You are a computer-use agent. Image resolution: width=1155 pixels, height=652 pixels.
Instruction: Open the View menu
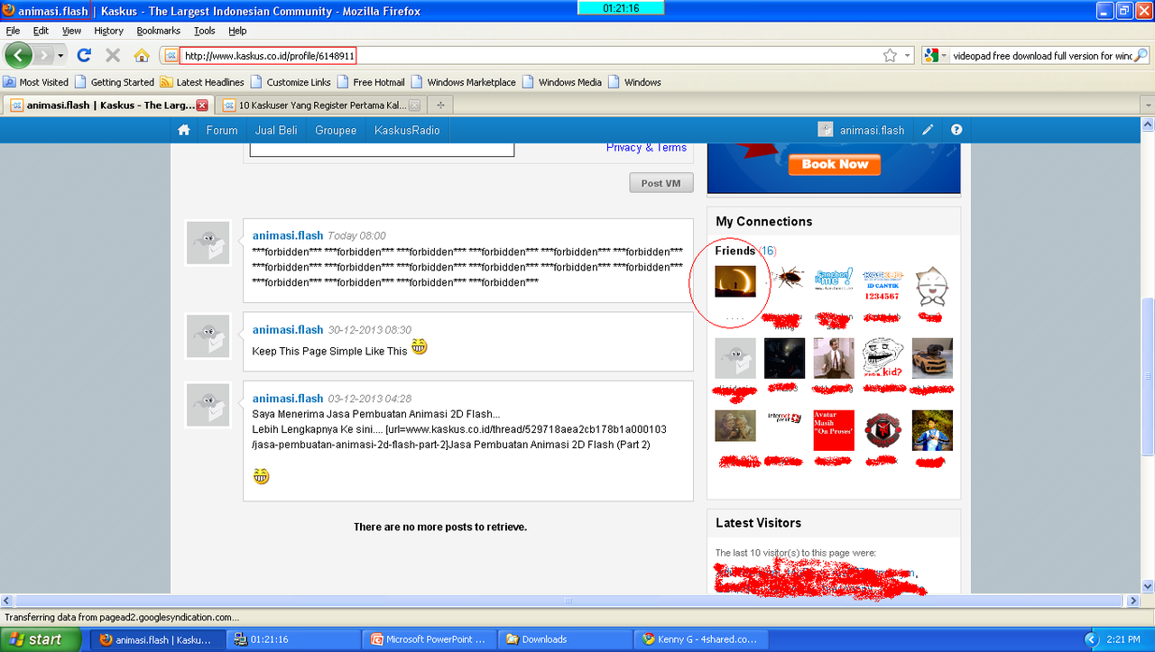point(71,31)
